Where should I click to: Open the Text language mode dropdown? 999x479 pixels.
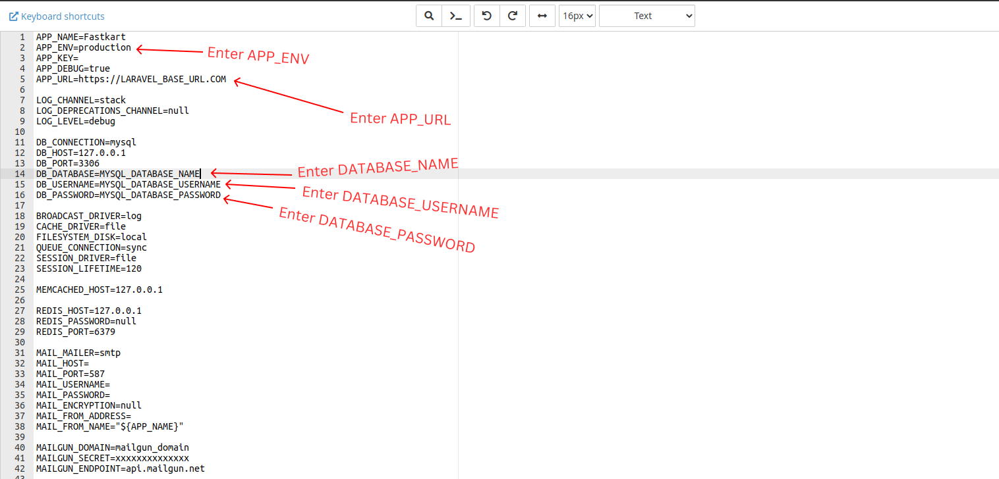coord(646,16)
